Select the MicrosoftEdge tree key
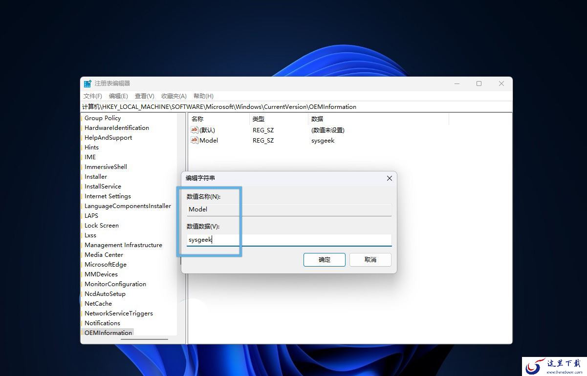This screenshot has height=376, width=587. (x=106, y=265)
